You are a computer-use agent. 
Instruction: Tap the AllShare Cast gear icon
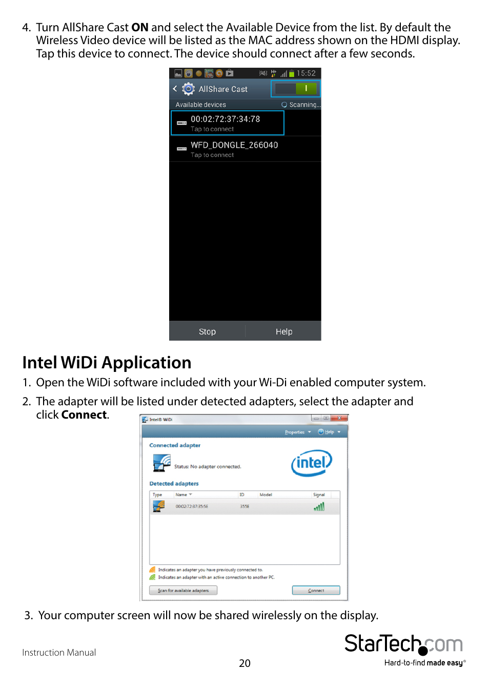click(189, 89)
